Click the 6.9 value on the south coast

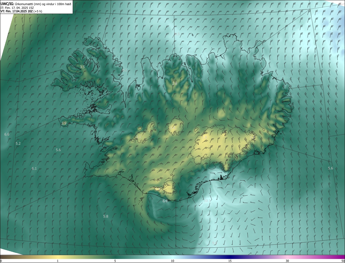click(x=165, y=201)
